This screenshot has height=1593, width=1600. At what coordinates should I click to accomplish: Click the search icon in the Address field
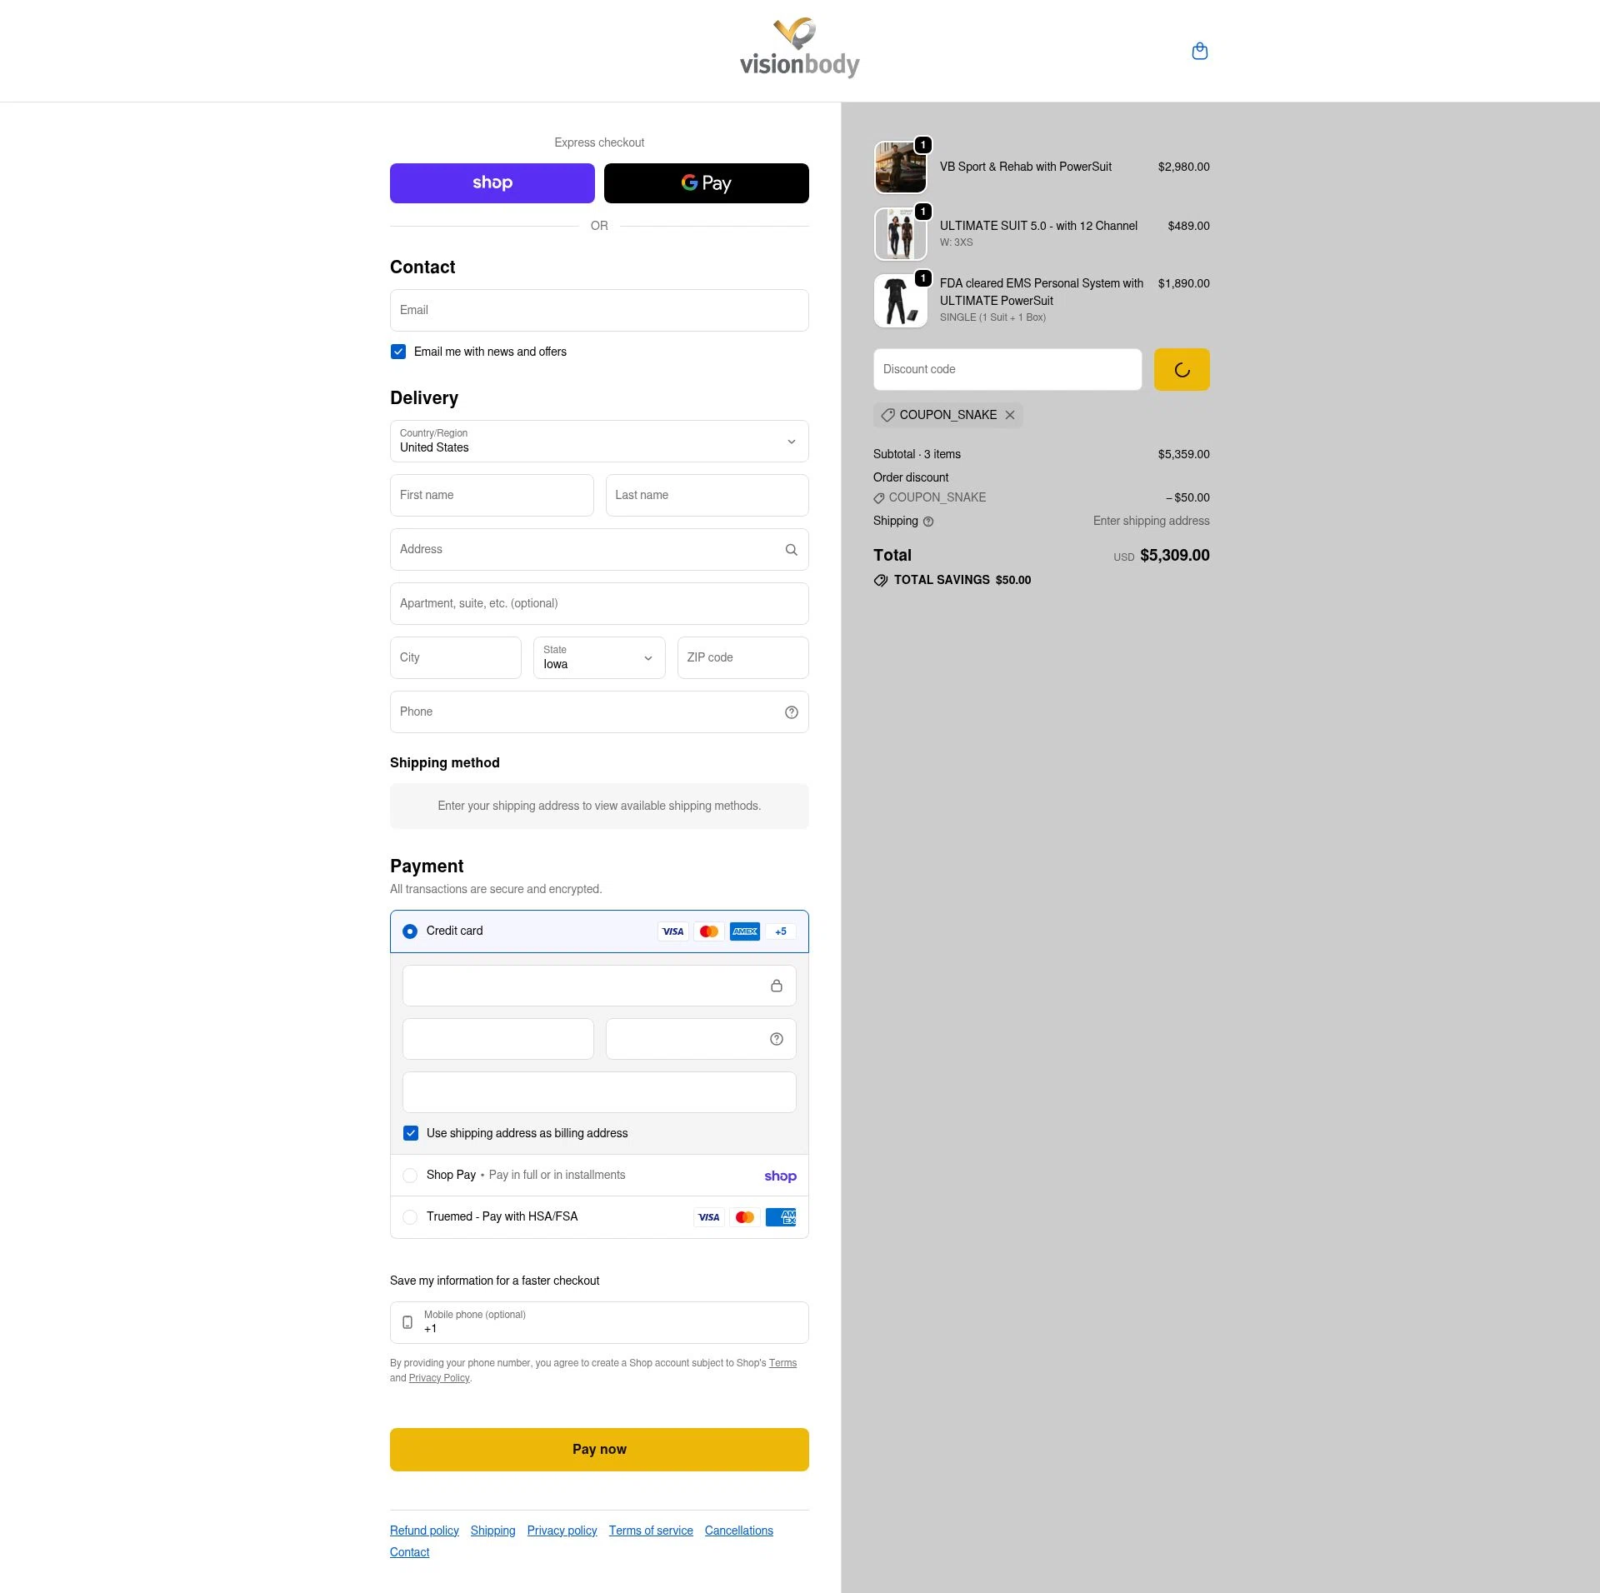pos(790,549)
